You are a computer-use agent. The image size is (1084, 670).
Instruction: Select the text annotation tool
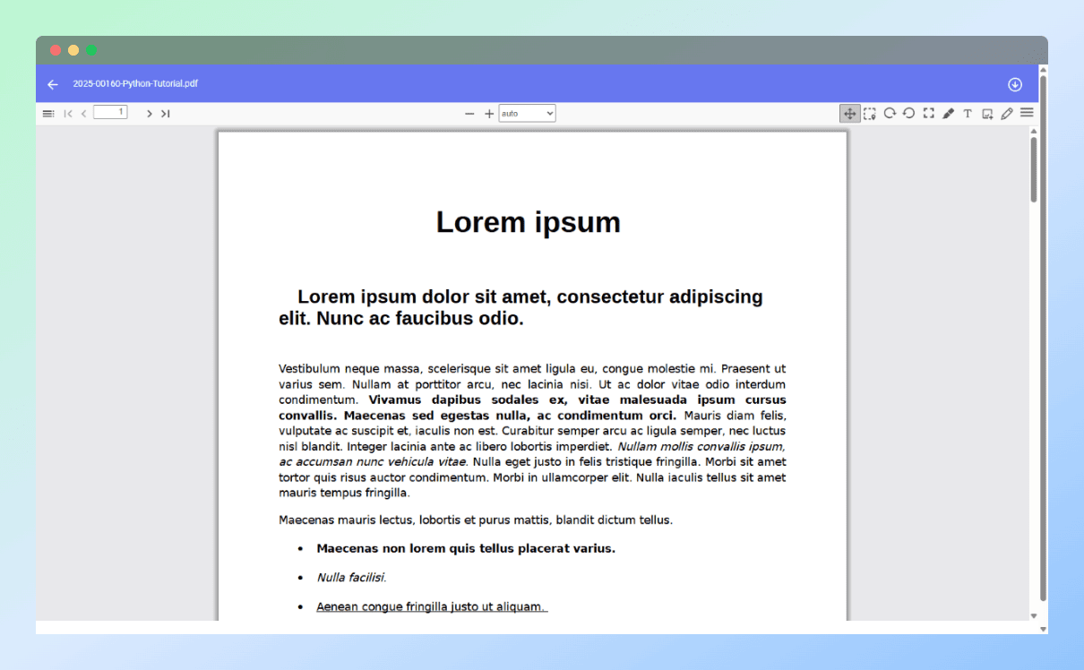coord(968,113)
